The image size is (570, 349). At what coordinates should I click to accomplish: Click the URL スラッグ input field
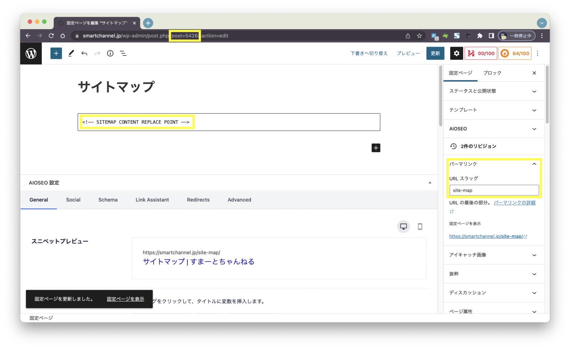pyautogui.click(x=494, y=190)
